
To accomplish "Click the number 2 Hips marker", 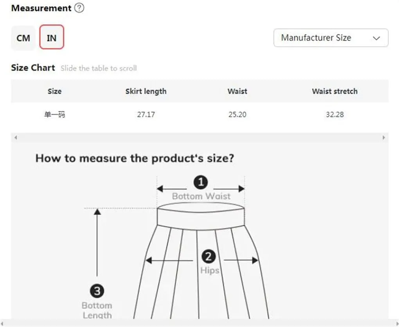I will point(208,257).
